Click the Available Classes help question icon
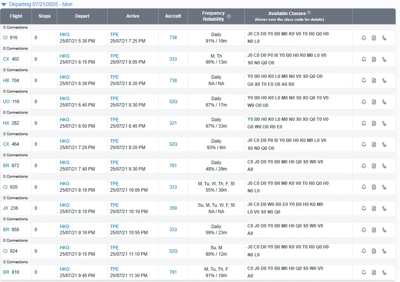 coord(309,12)
